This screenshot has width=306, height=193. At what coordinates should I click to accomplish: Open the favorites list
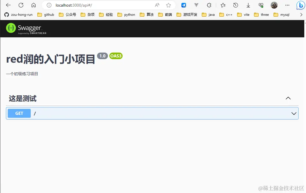click(223, 5)
